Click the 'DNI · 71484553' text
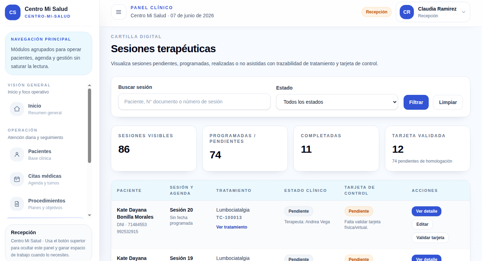The image size is (482, 261). point(132,225)
